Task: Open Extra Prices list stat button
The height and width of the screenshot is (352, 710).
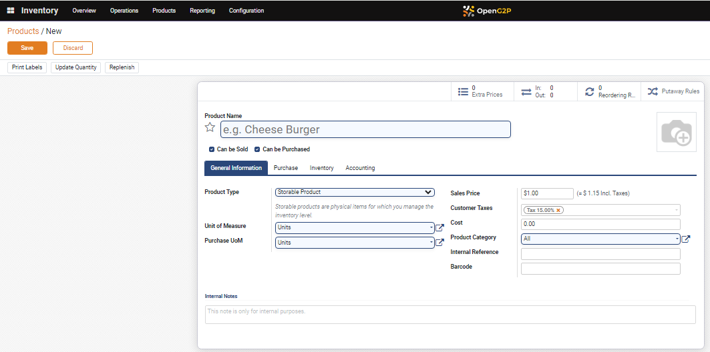Action: (482, 91)
